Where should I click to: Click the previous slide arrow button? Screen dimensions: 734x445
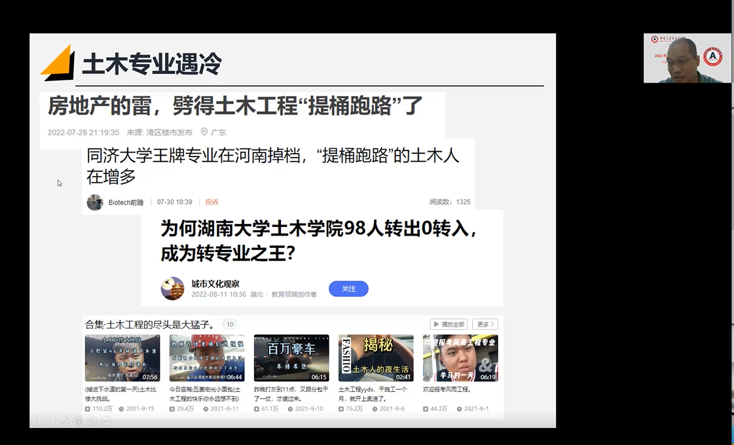[x=37, y=421]
